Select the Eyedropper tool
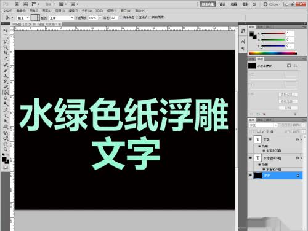The width and height of the screenshot is (308, 231). pyautogui.click(x=6, y=58)
